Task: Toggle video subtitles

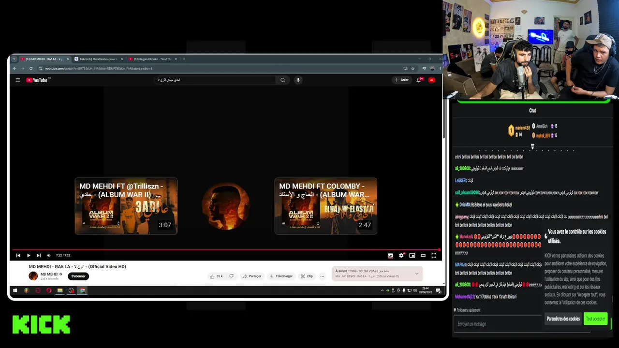Action: tap(390, 256)
